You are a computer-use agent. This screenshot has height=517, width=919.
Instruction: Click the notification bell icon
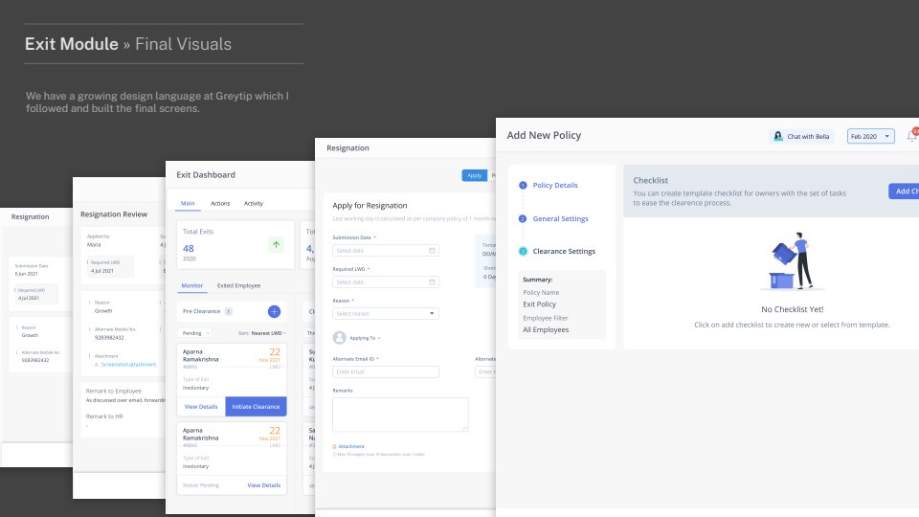point(911,136)
